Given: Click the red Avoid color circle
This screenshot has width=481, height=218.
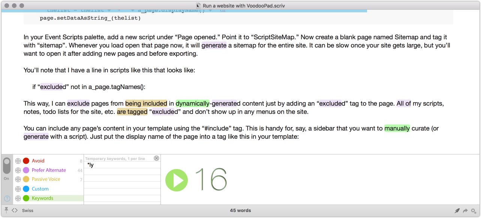Looking at the screenshot, I should click(26, 161).
